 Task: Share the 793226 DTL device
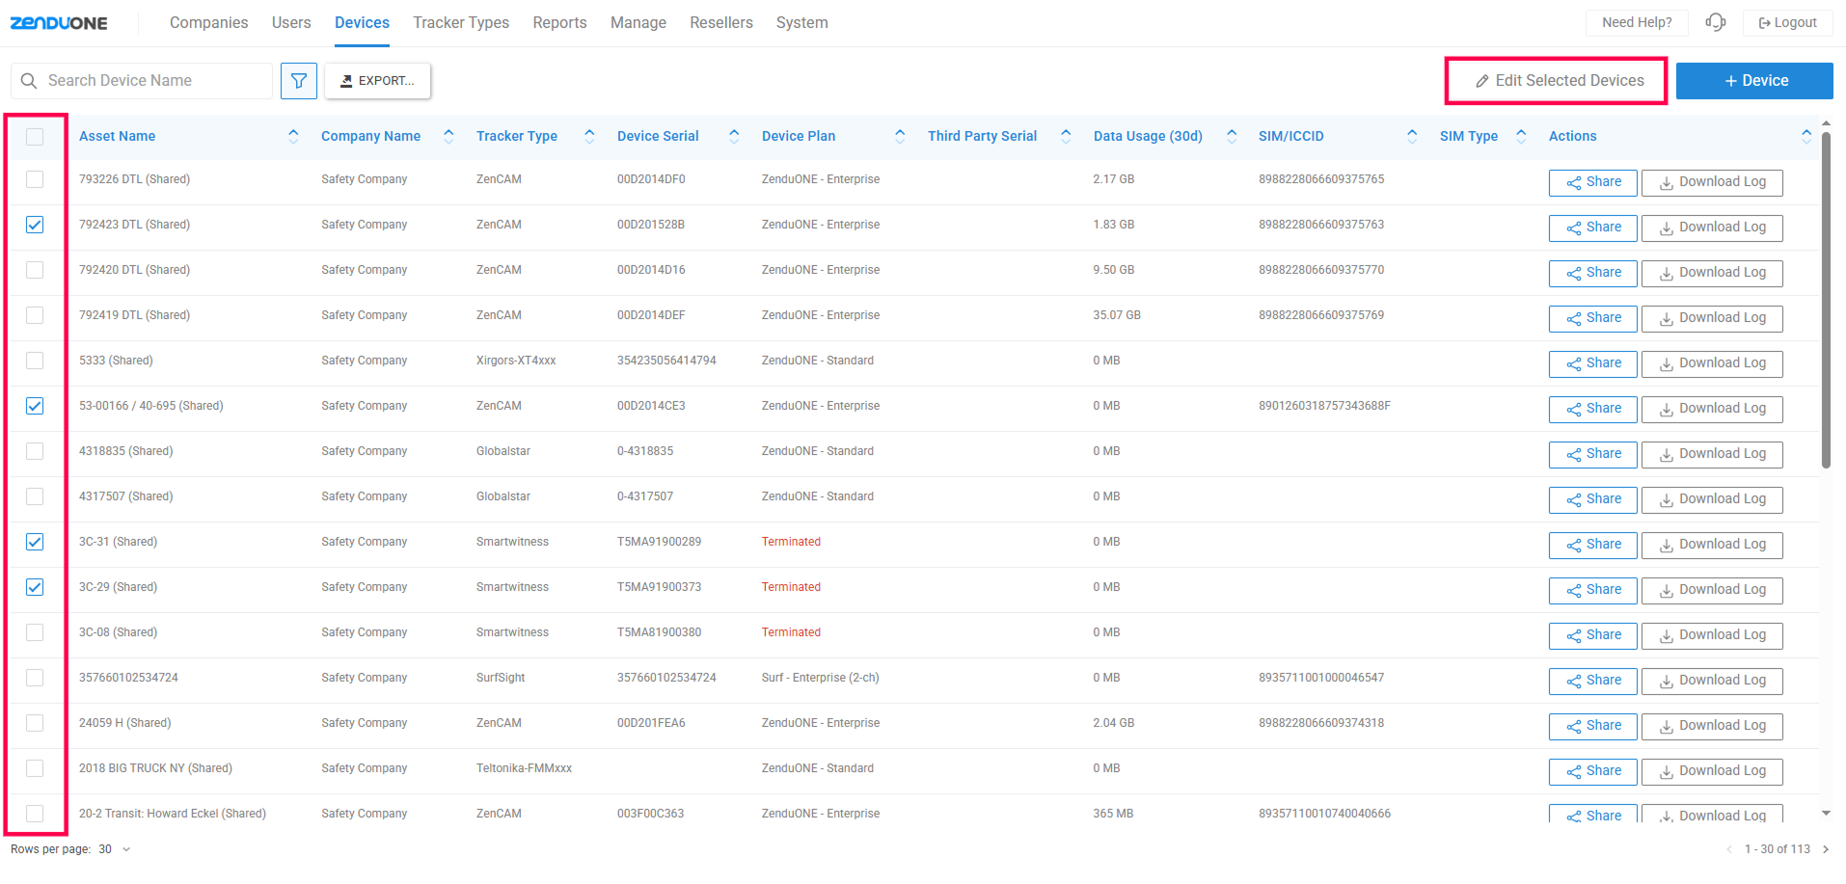[x=1592, y=182]
